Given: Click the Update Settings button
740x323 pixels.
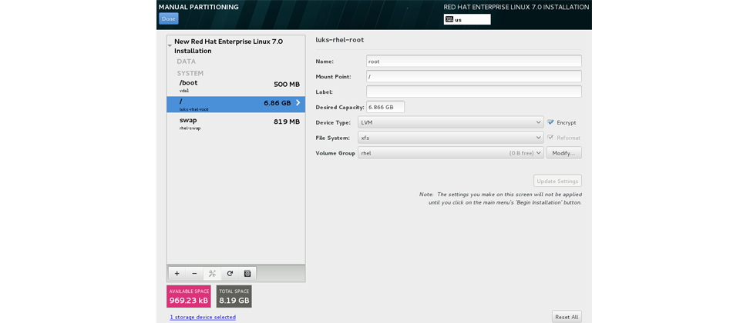Looking at the screenshot, I should pos(557,181).
